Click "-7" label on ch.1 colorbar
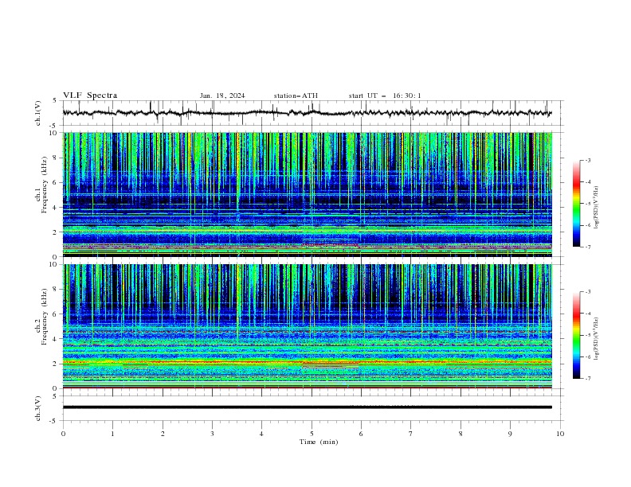This screenshot has width=631, height=487. pyautogui.click(x=588, y=247)
